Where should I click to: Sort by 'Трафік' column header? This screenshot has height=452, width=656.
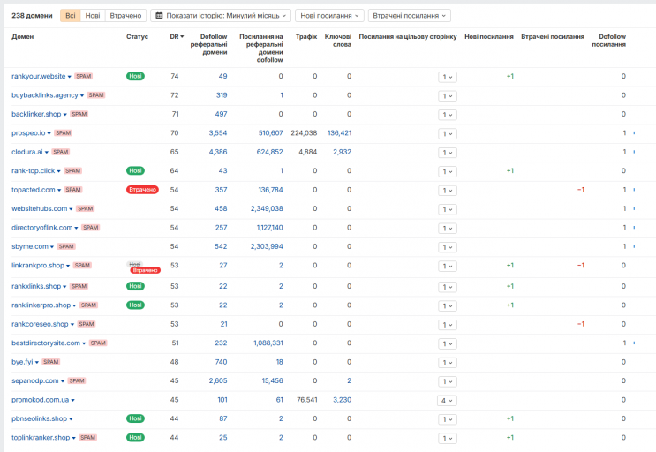306,37
